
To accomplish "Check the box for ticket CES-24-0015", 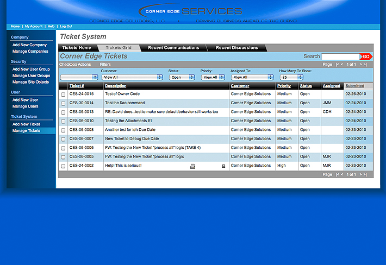I will point(63,94).
